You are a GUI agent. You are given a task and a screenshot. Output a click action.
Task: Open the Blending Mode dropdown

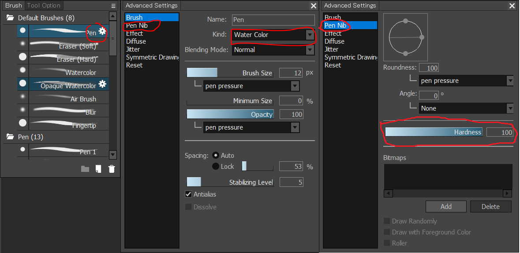[x=273, y=50]
